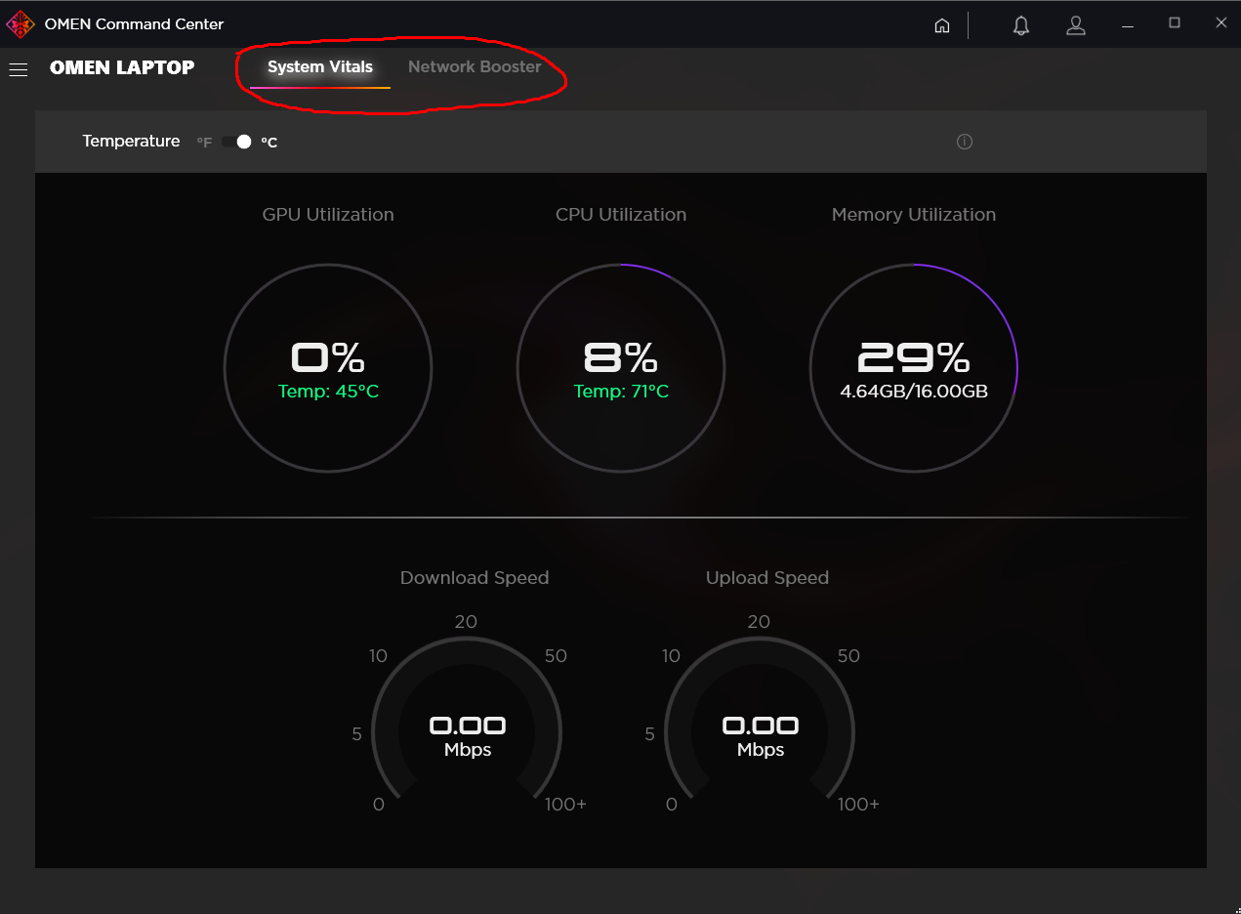Go to the home screen
This screenshot has height=914, width=1241.
pyautogui.click(x=941, y=24)
